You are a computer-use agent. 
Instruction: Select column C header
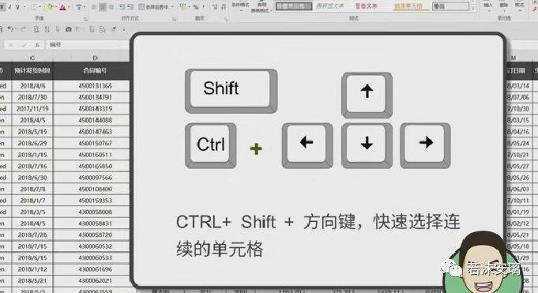coord(32,58)
